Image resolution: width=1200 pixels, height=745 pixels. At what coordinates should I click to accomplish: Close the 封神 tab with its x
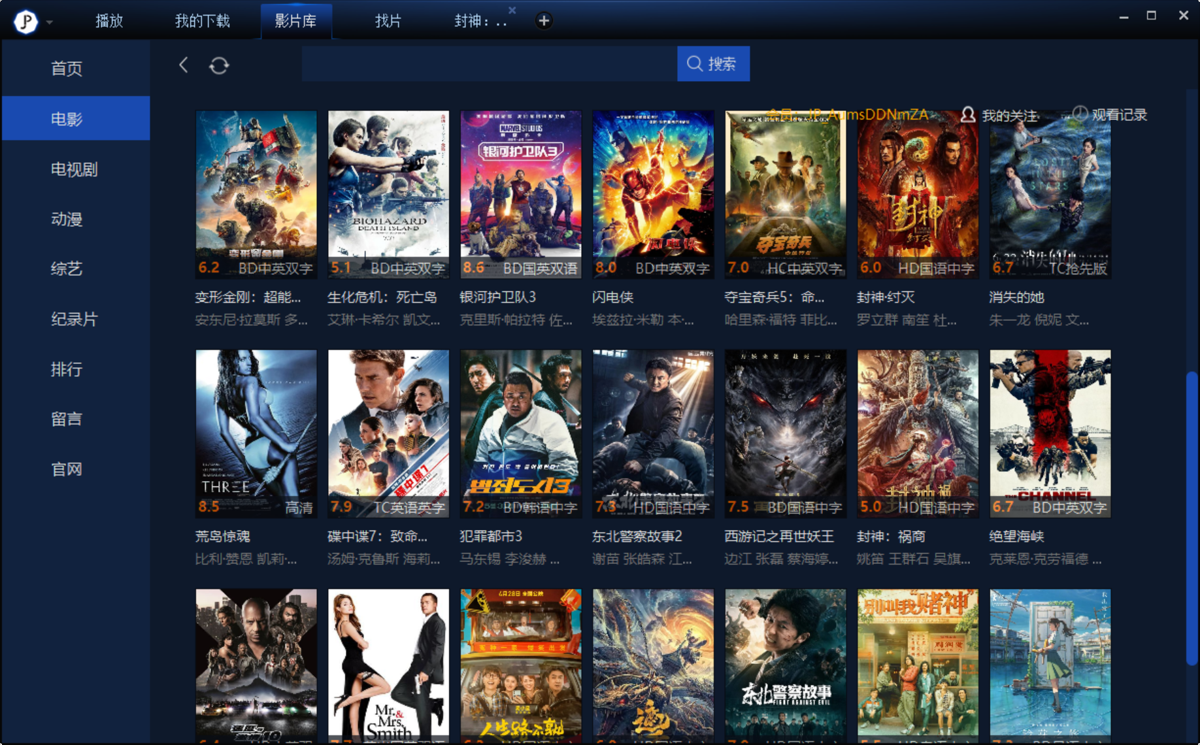coord(512,10)
